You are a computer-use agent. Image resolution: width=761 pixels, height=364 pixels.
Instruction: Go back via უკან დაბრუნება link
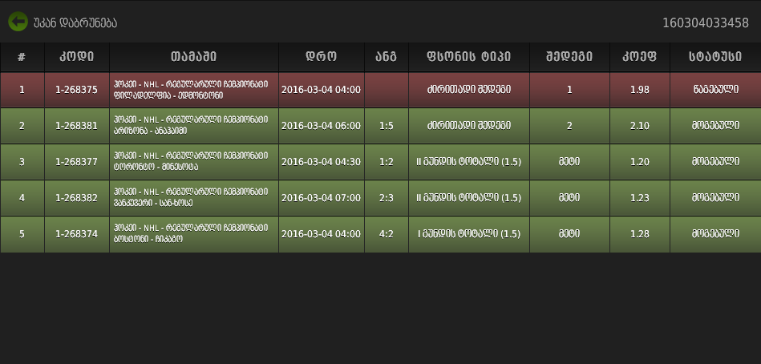coord(75,22)
